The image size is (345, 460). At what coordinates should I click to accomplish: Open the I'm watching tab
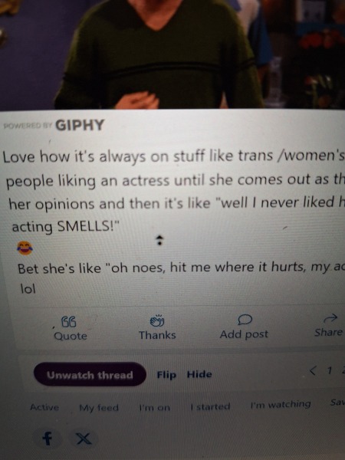pyautogui.click(x=280, y=405)
